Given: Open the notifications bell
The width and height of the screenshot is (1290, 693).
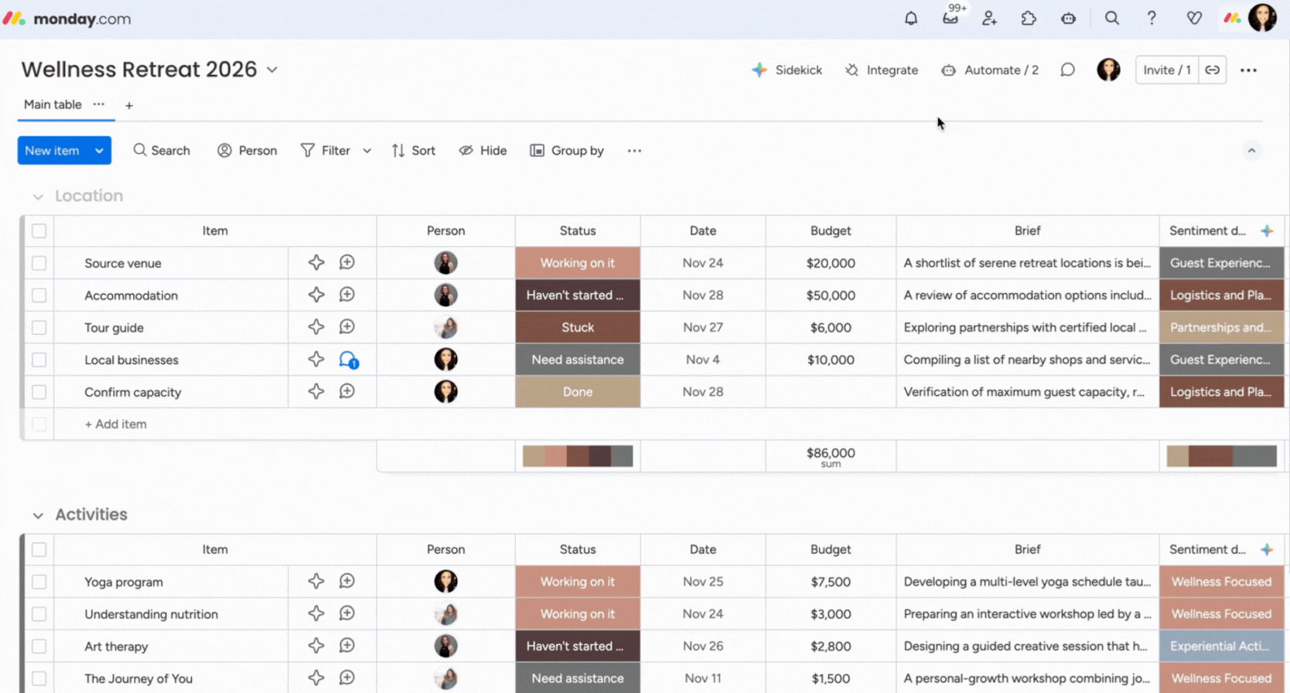Looking at the screenshot, I should pos(911,19).
